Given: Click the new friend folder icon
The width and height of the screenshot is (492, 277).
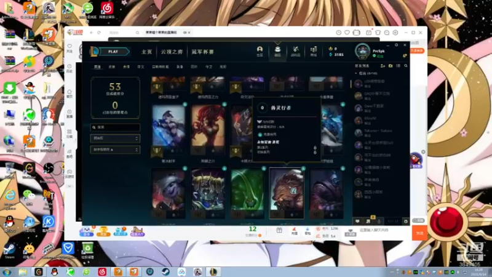Looking at the screenshot, I should pyautogui.click(x=391, y=66).
